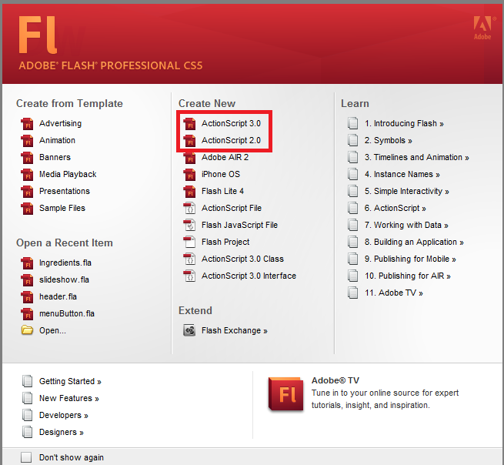504x465 pixels.
Task: Click the slideshow.fla file icon
Action: point(28,280)
